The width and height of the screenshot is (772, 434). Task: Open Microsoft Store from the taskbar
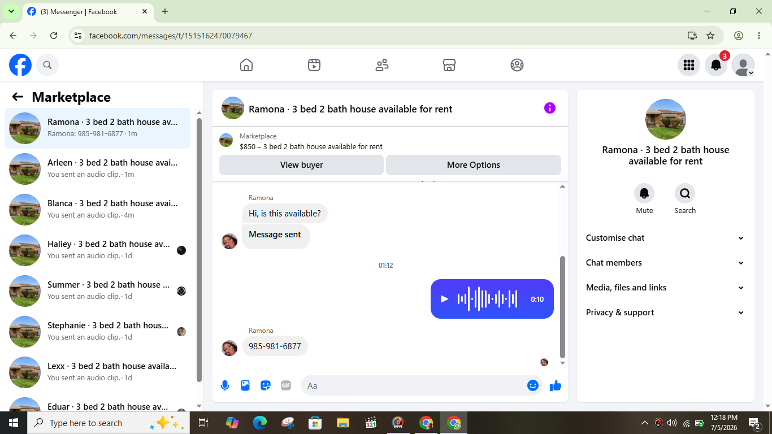pos(315,423)
